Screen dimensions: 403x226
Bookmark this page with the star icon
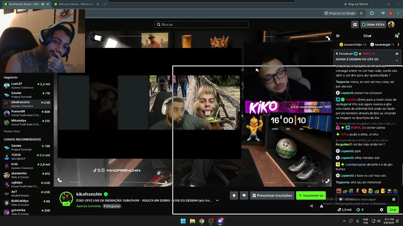point(361,13)
